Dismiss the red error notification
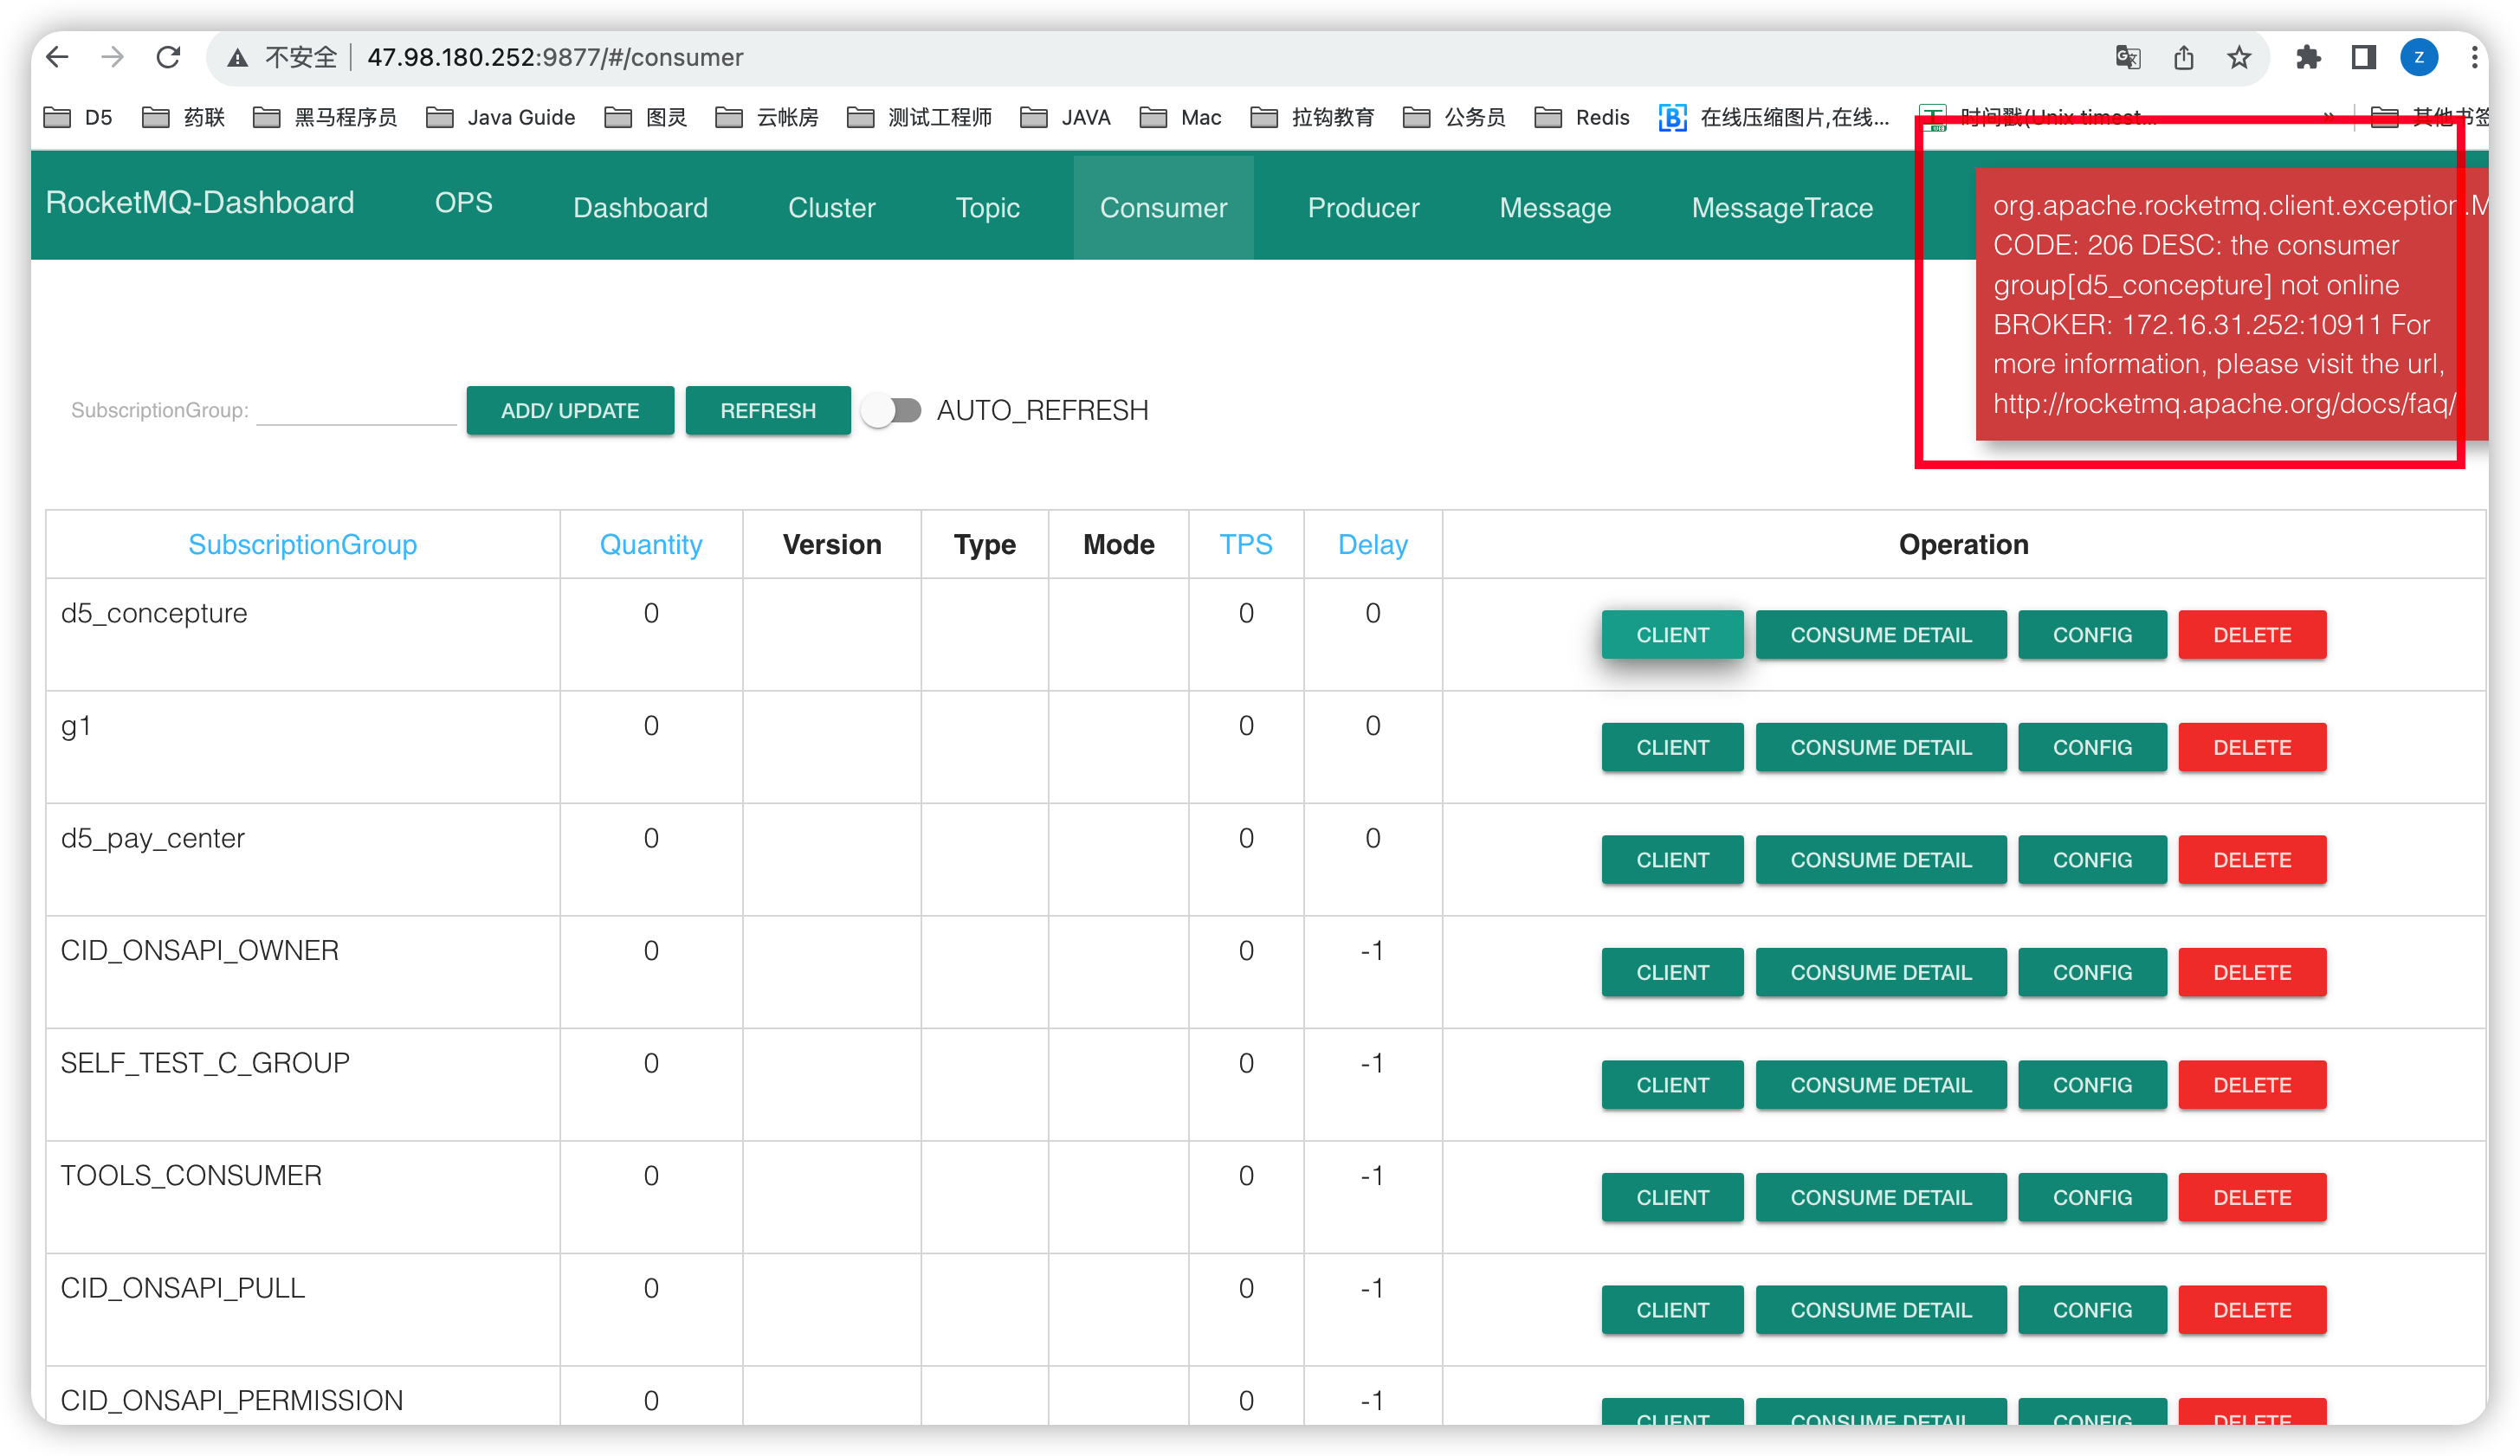Screen dimensions: 2520x1456 click(x=2231, y=305)
